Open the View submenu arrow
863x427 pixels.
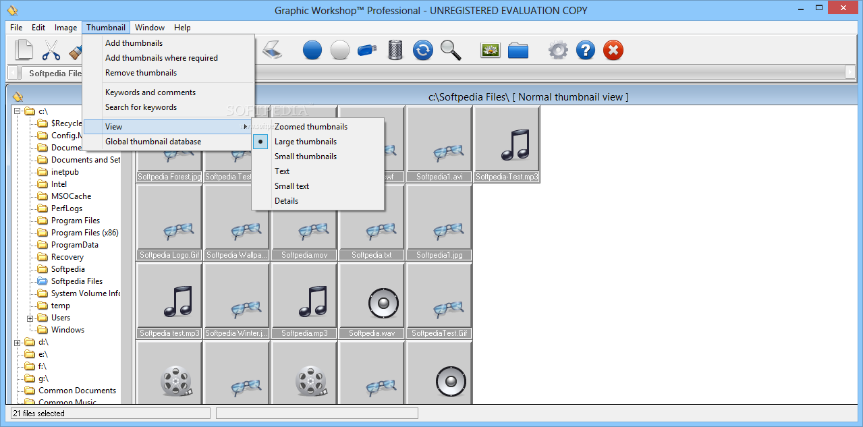pyautogui.click(x=245, y=127)
